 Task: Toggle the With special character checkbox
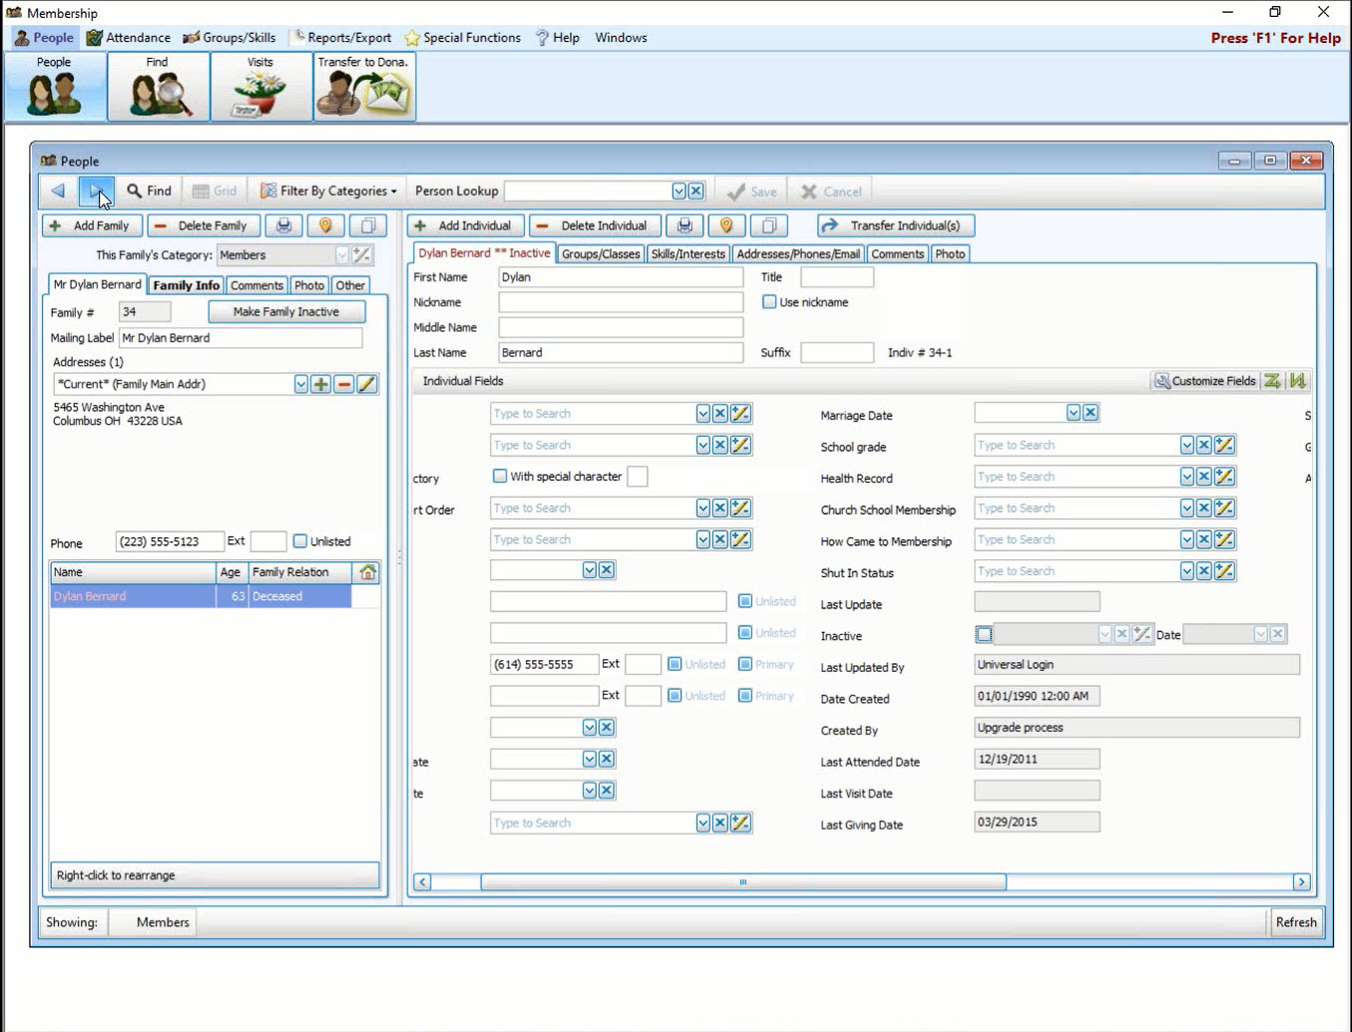coord(500,477)
